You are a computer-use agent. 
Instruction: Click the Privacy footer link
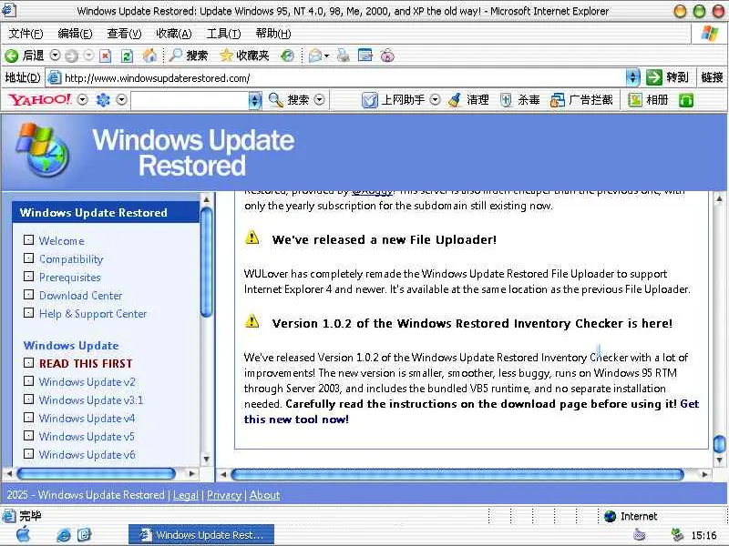click(x=224, y=495)
